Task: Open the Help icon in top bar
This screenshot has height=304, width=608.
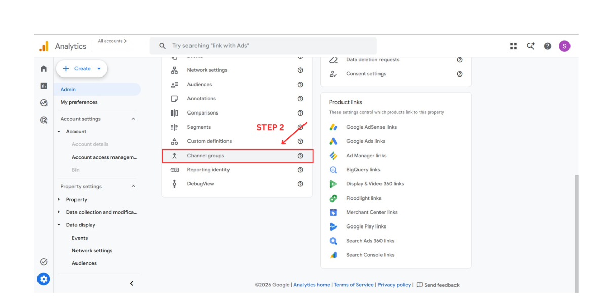Action: (548, 46)
